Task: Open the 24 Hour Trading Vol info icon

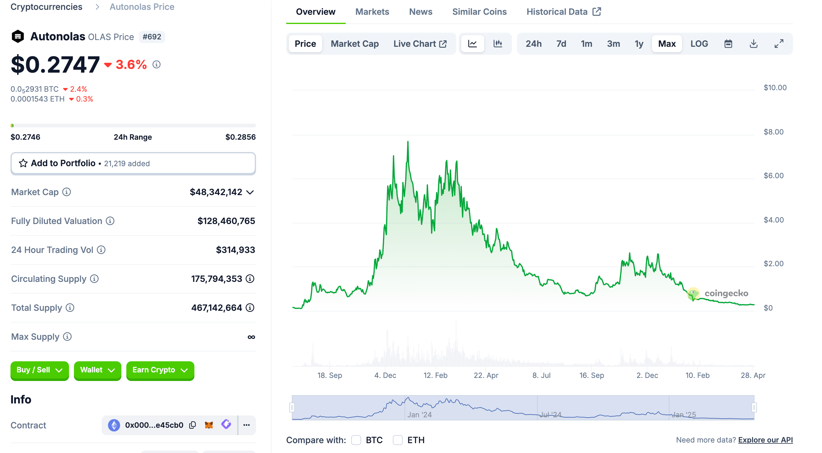Action: [101, 250]
